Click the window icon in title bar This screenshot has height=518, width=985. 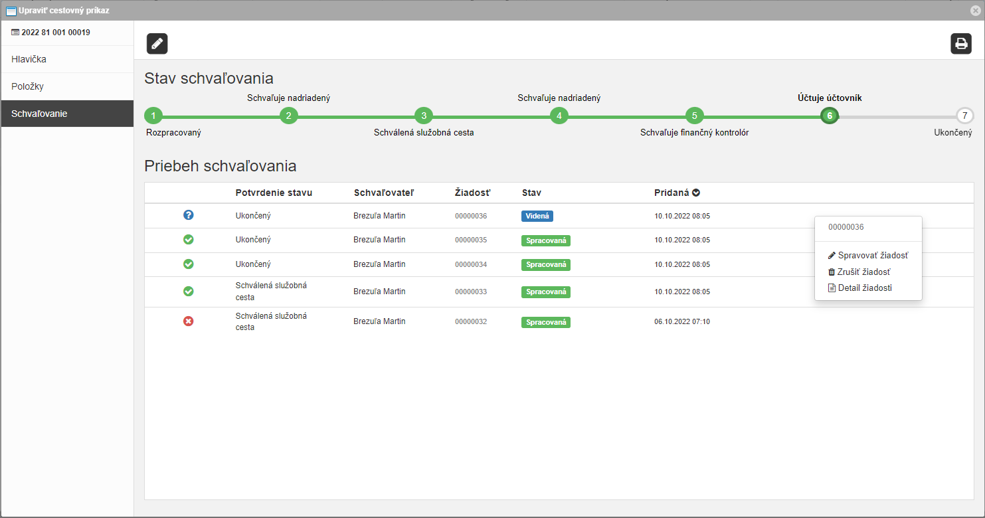[x=11, y=11]
